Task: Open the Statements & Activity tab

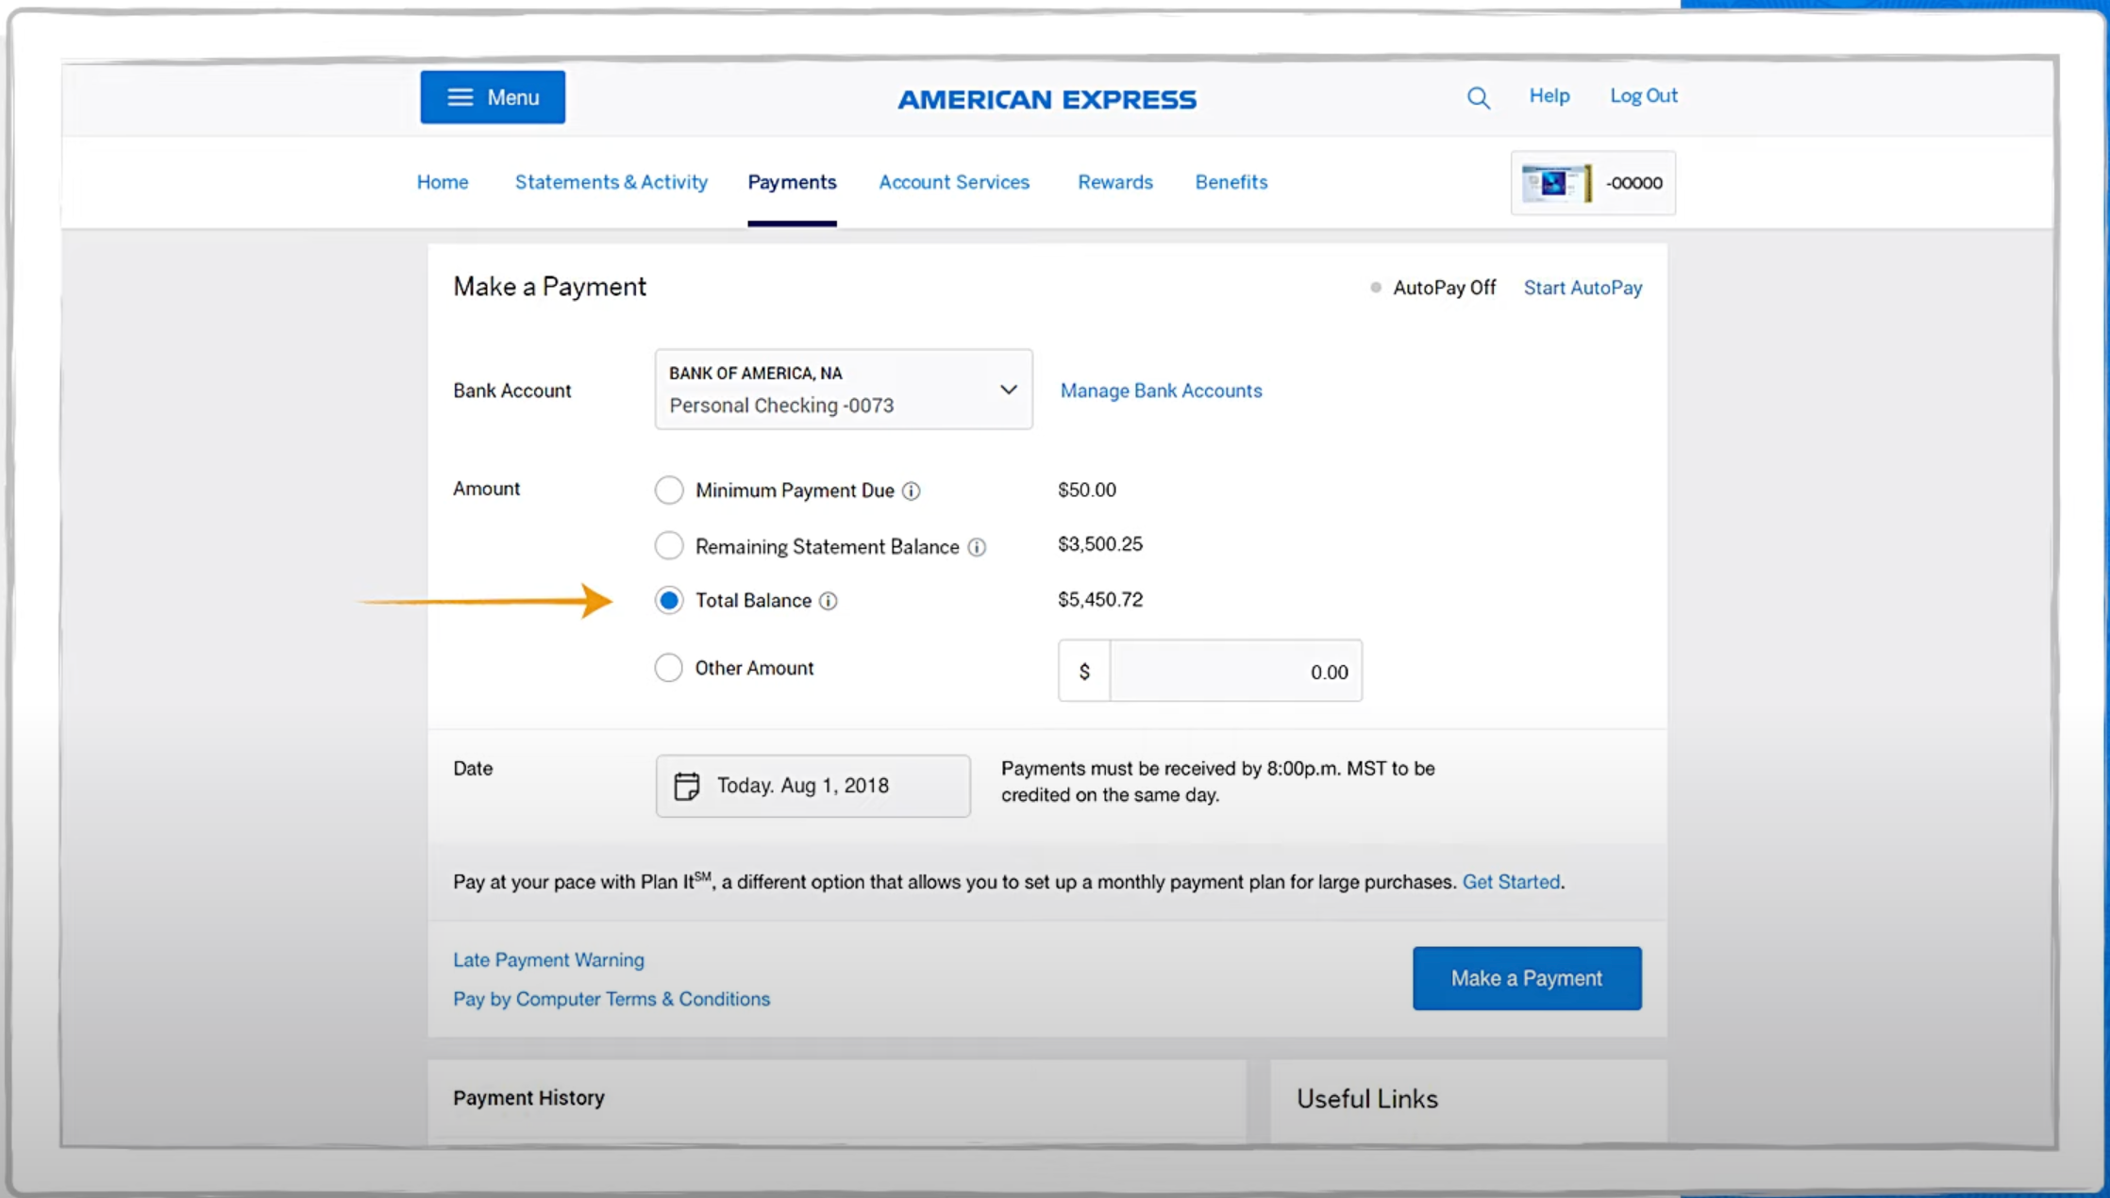Action: (611, 182)
